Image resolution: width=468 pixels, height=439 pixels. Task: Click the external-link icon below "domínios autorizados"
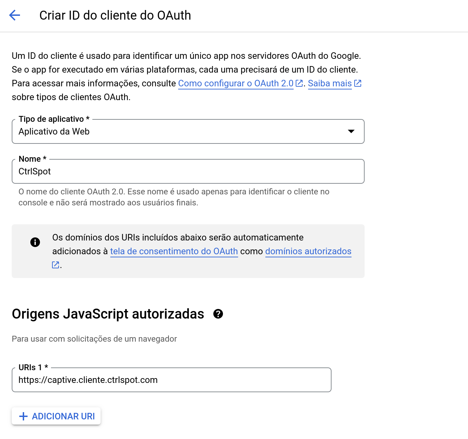coord(55,265)
